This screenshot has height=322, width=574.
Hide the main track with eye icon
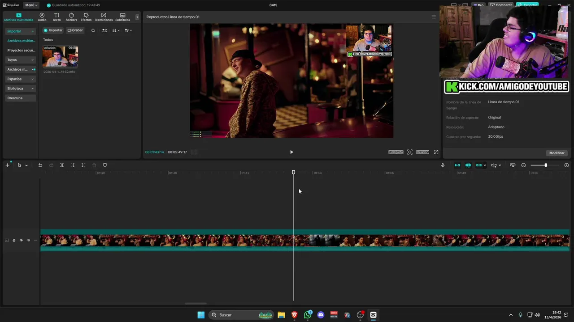click(x=21, y=240)
